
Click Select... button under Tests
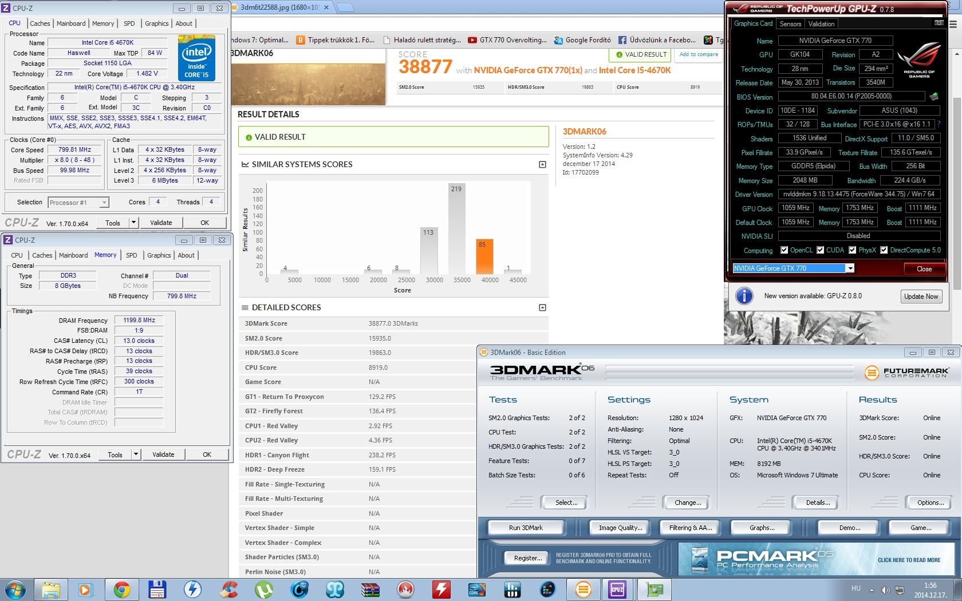click(x=566, y=503)
